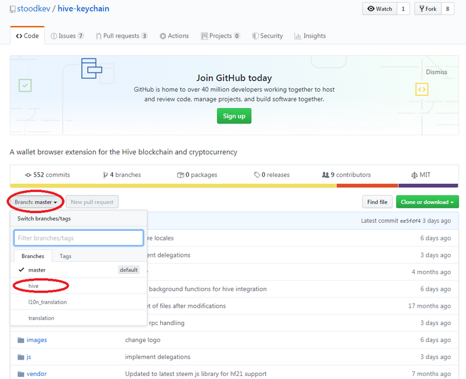Click the repository book icon beside stoodkev
466x379 pixels.
coord(13,9)
